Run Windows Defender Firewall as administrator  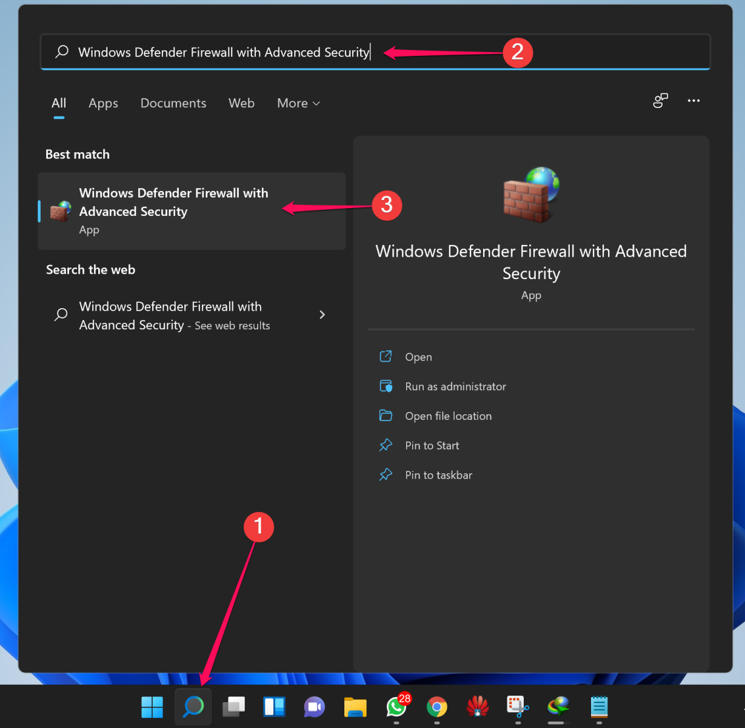pyautogui.click(x=455, y=386)
